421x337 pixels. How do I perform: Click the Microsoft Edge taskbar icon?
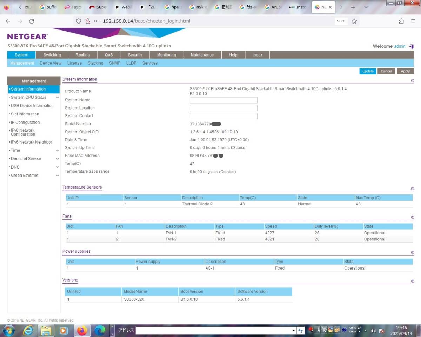(x=100, y=331)
